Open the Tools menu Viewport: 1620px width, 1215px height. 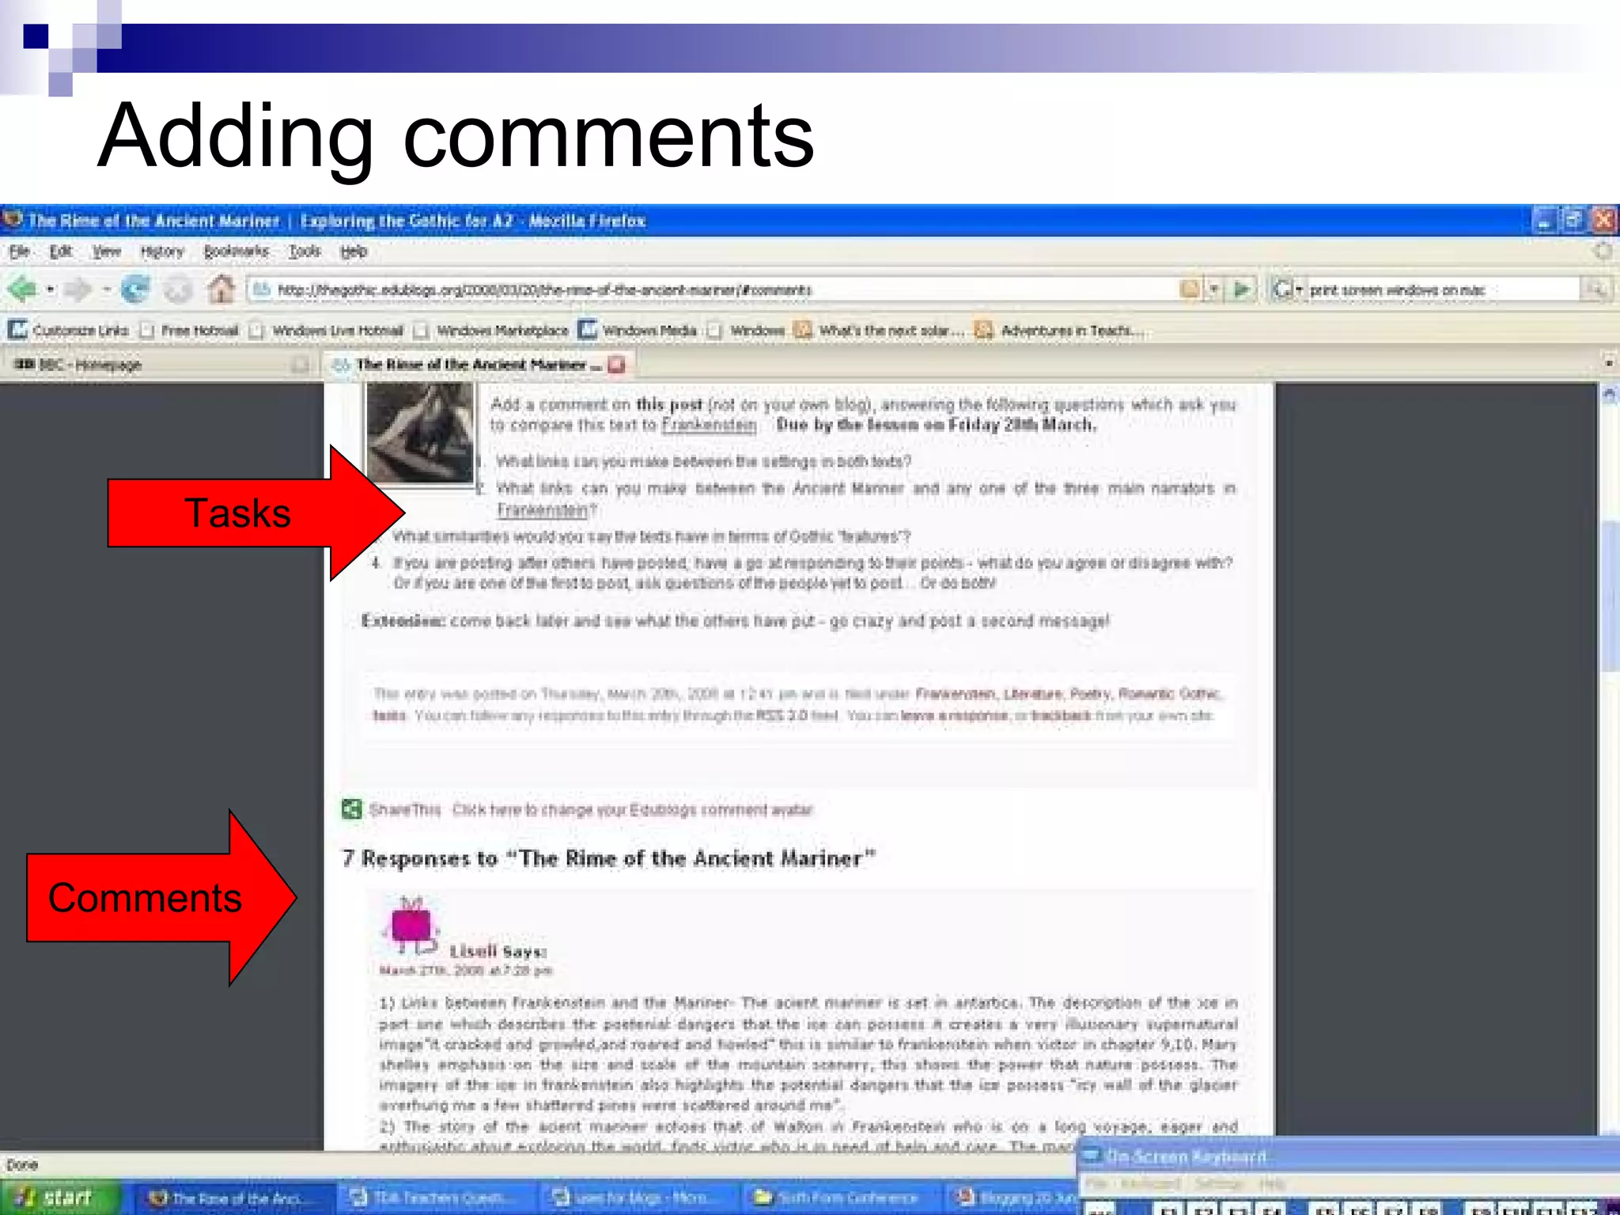point(305,252)
